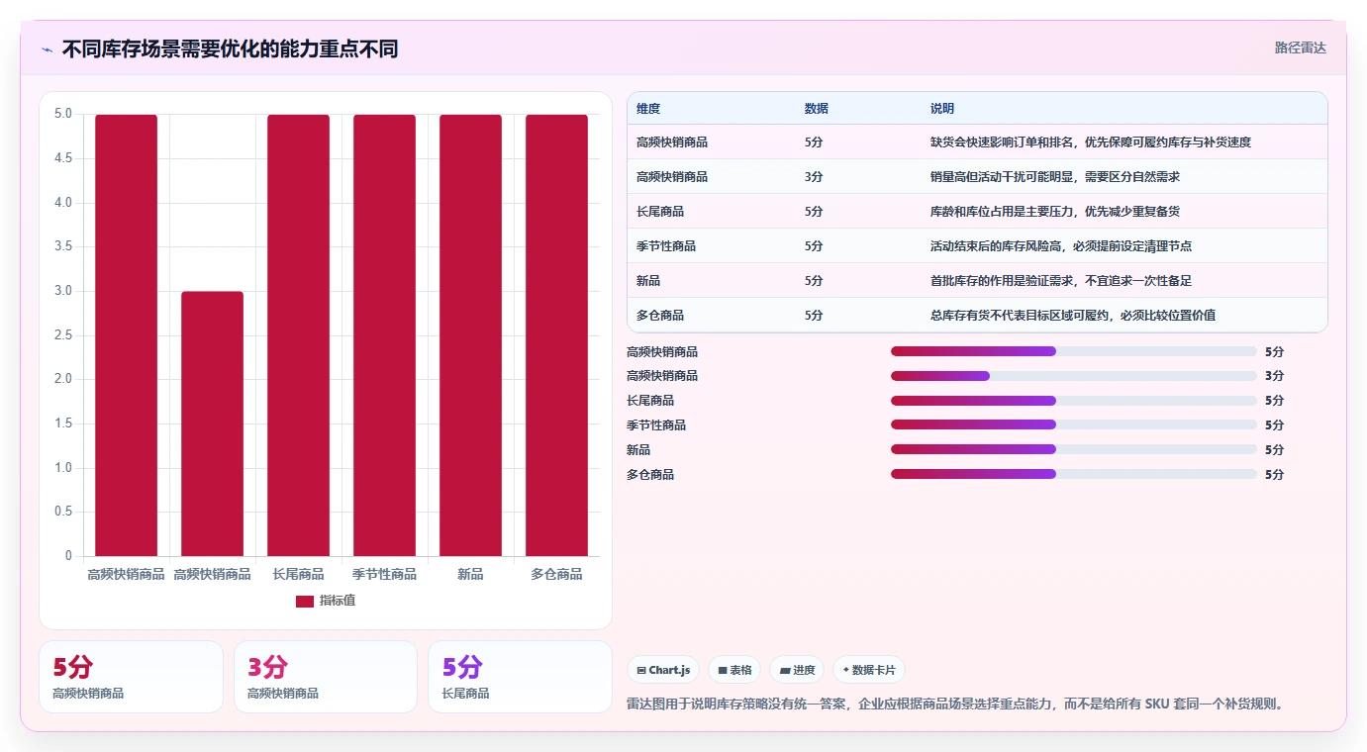Image resolution: width=1367 pixels, height=752 pixels.
Task: Click the 指标值 legend label
Action: pos(338,601)
